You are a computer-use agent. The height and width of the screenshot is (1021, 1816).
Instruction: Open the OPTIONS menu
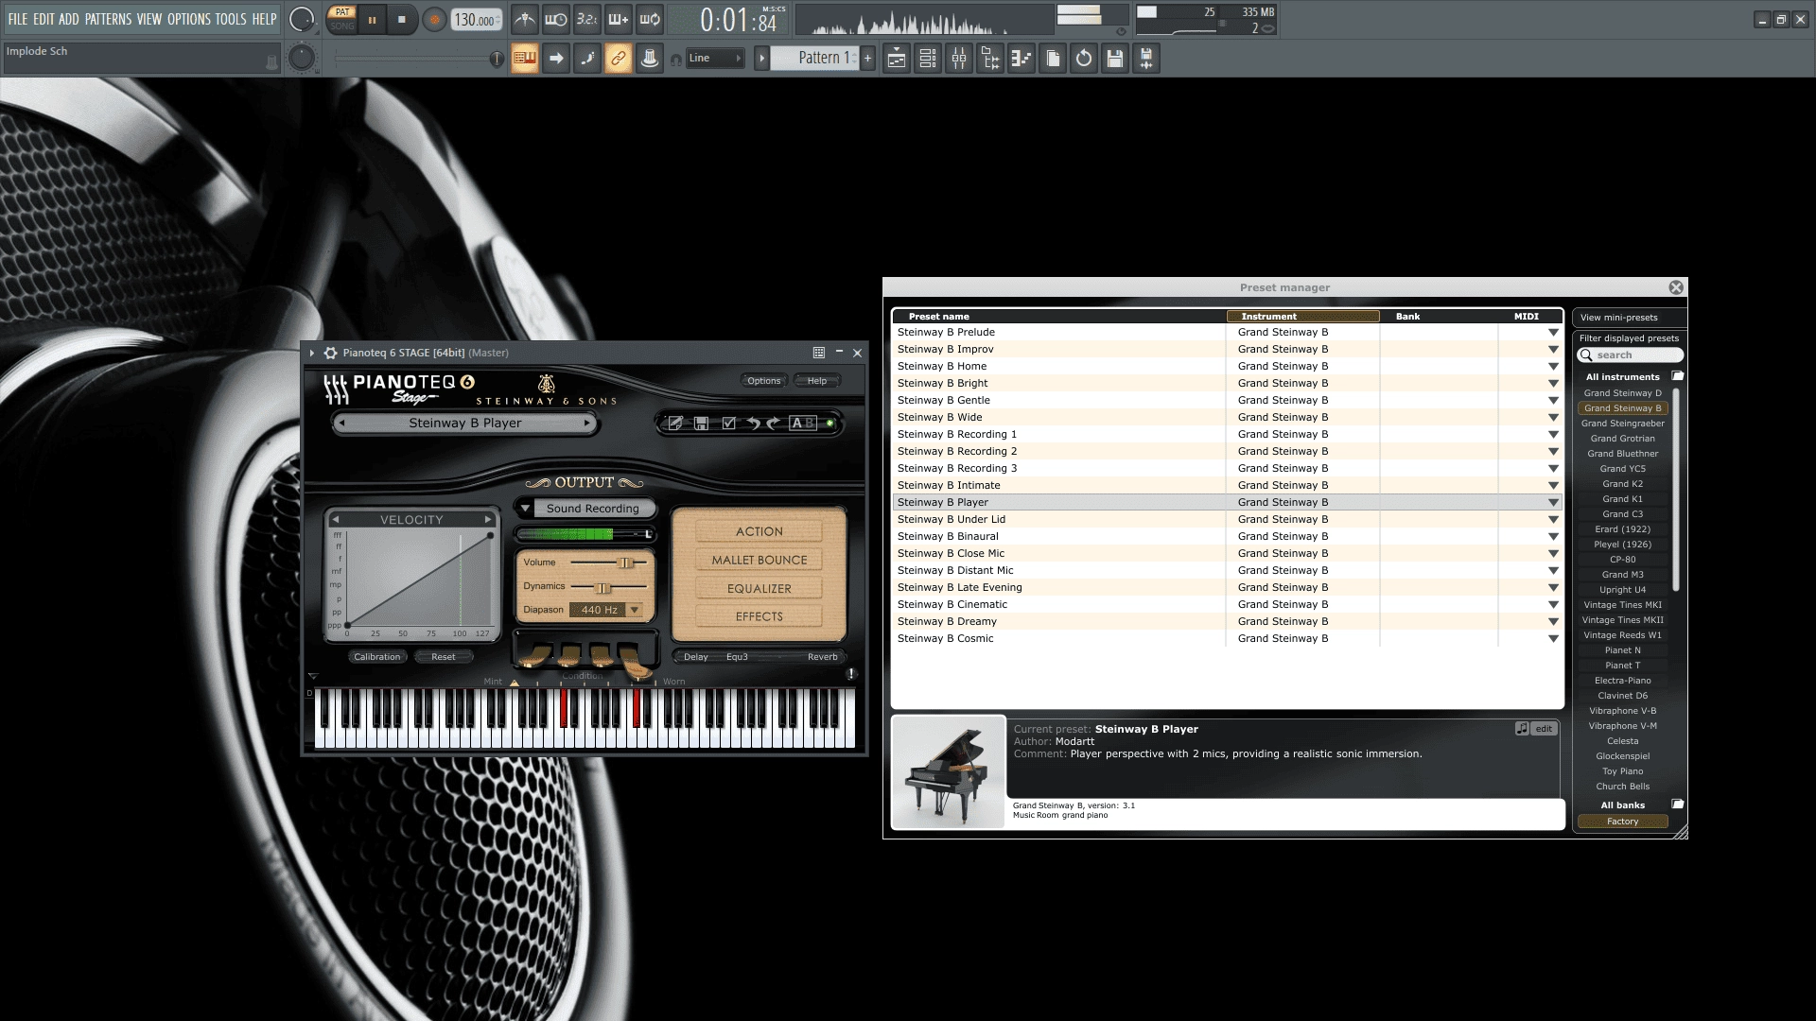tap(189, 19)
